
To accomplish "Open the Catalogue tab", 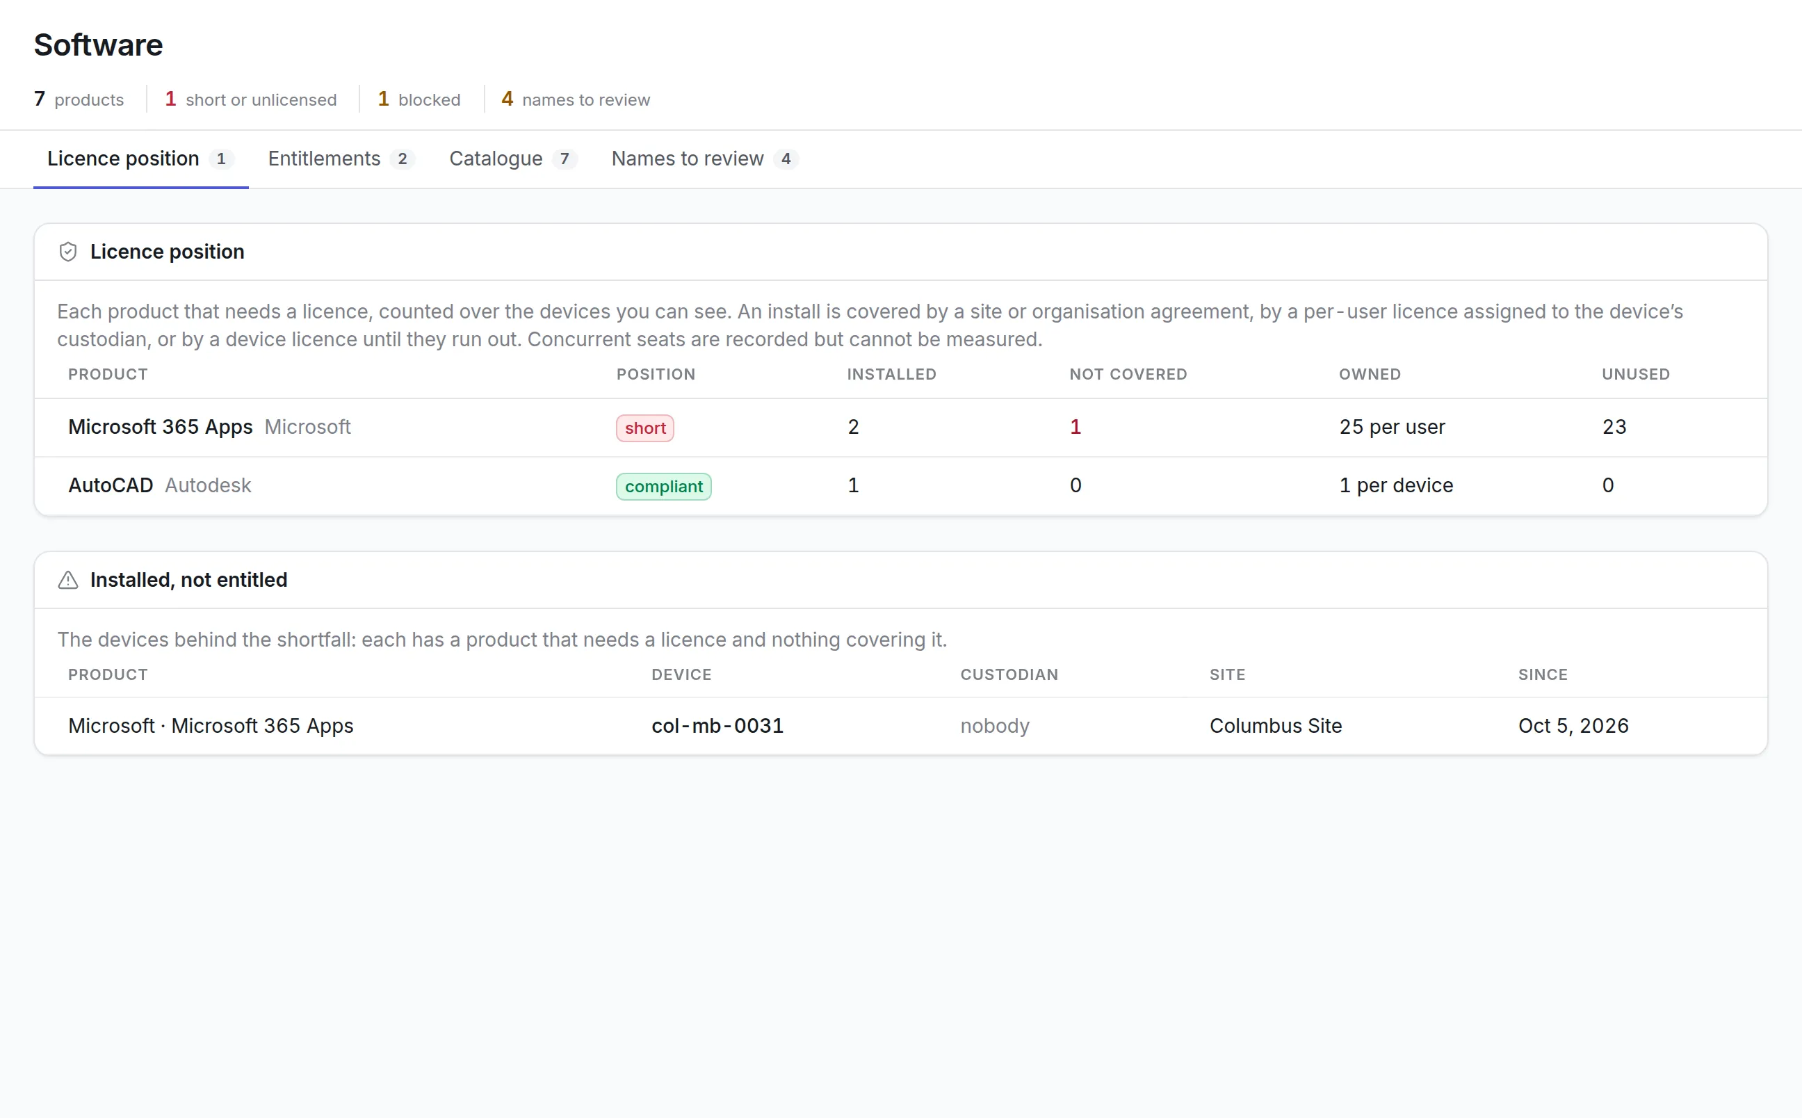I will point(512,159).
